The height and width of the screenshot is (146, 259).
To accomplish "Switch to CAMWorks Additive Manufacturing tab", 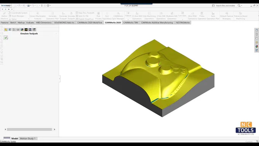I will tap(157, 22).
